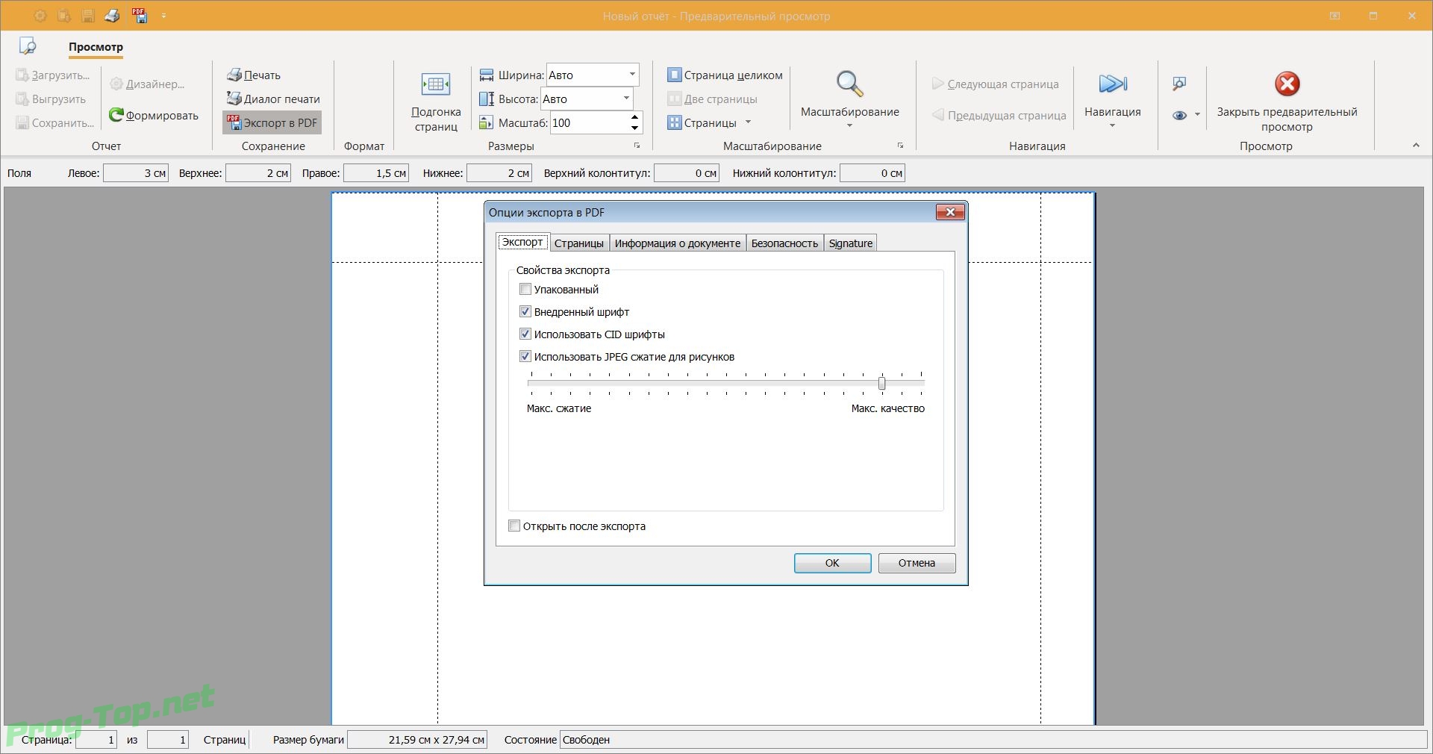This screenshot has height=754, width=1433.
Task: Click the Нижнее margin field
Action: (x=499, y=173)
